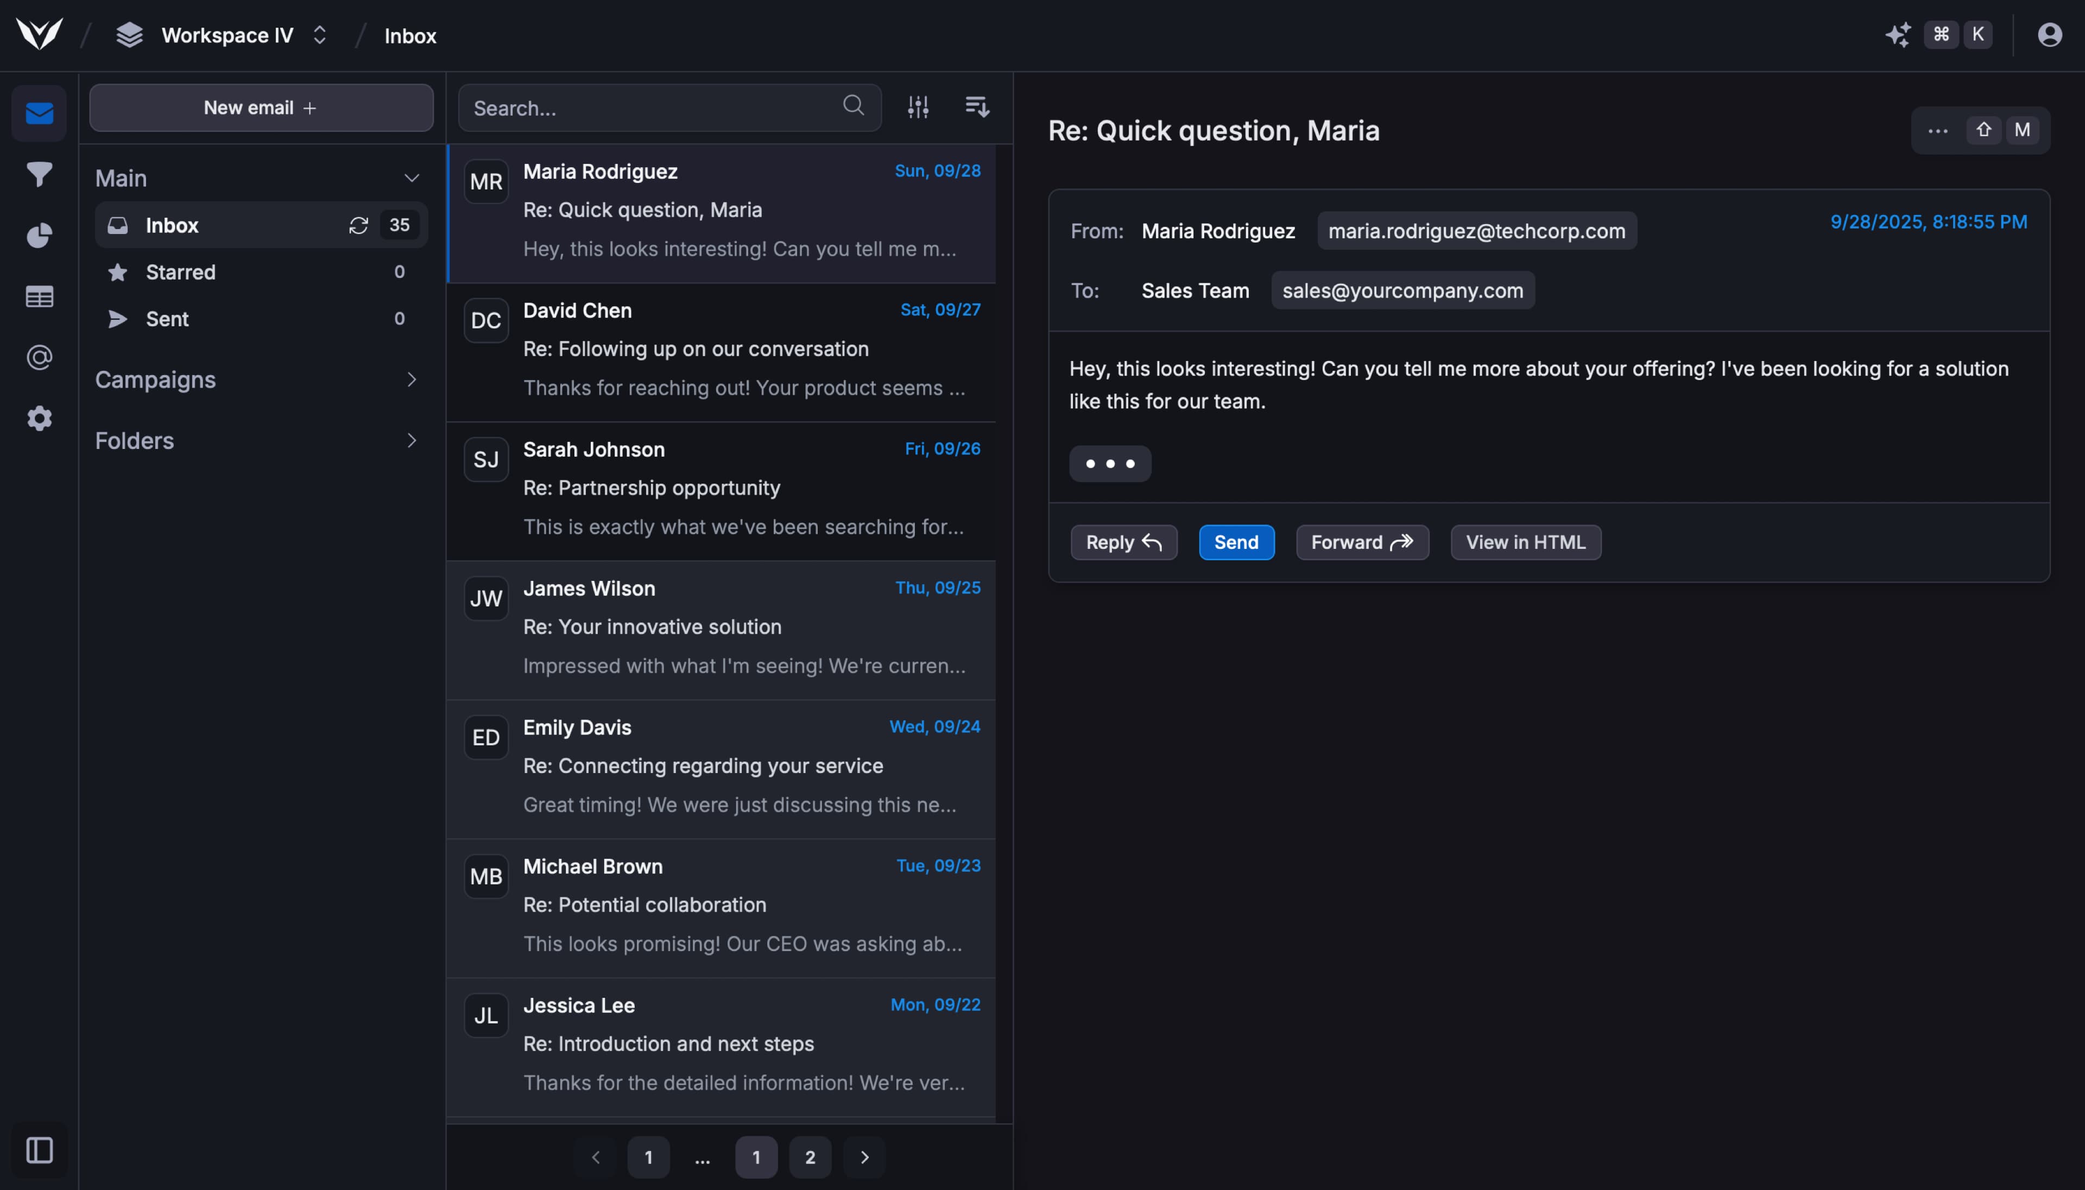
Task: Open the @ mentions sidebar icon
Action: pyautogui.click(x=39, y=357)
